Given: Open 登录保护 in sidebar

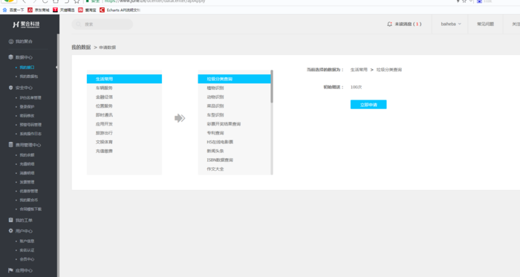Looking at the screenshot, I should click(27, 107).
